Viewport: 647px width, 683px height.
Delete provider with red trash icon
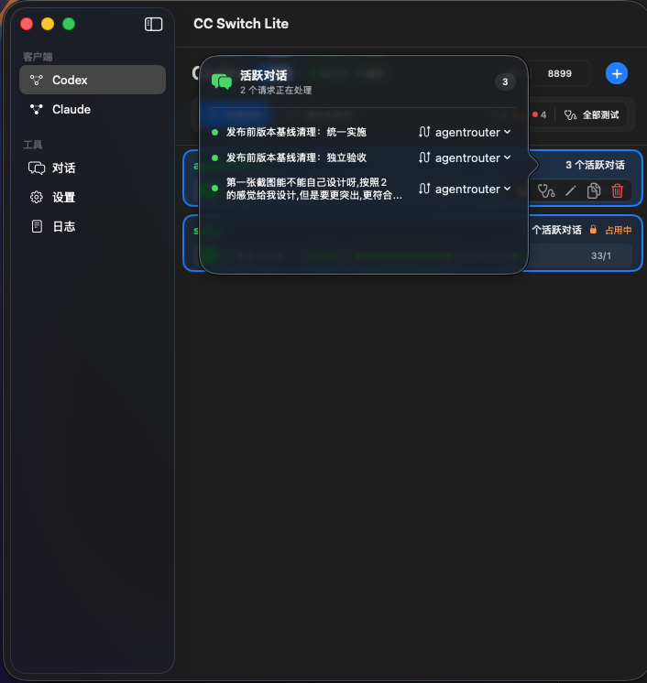618,190
